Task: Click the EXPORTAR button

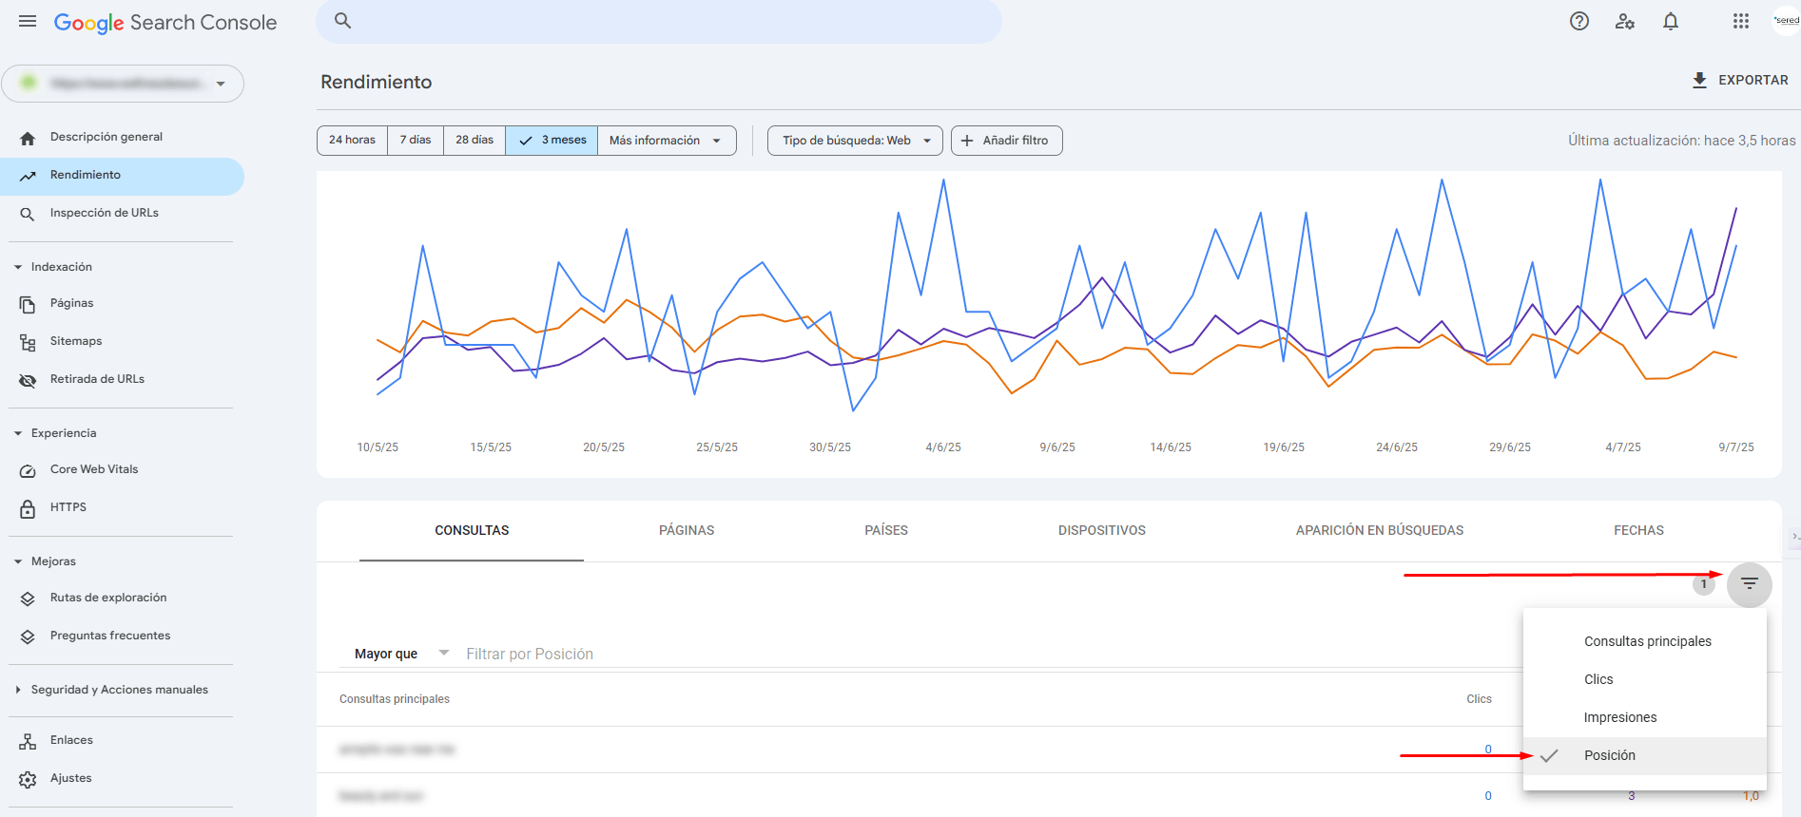Action: (1739, 81)
